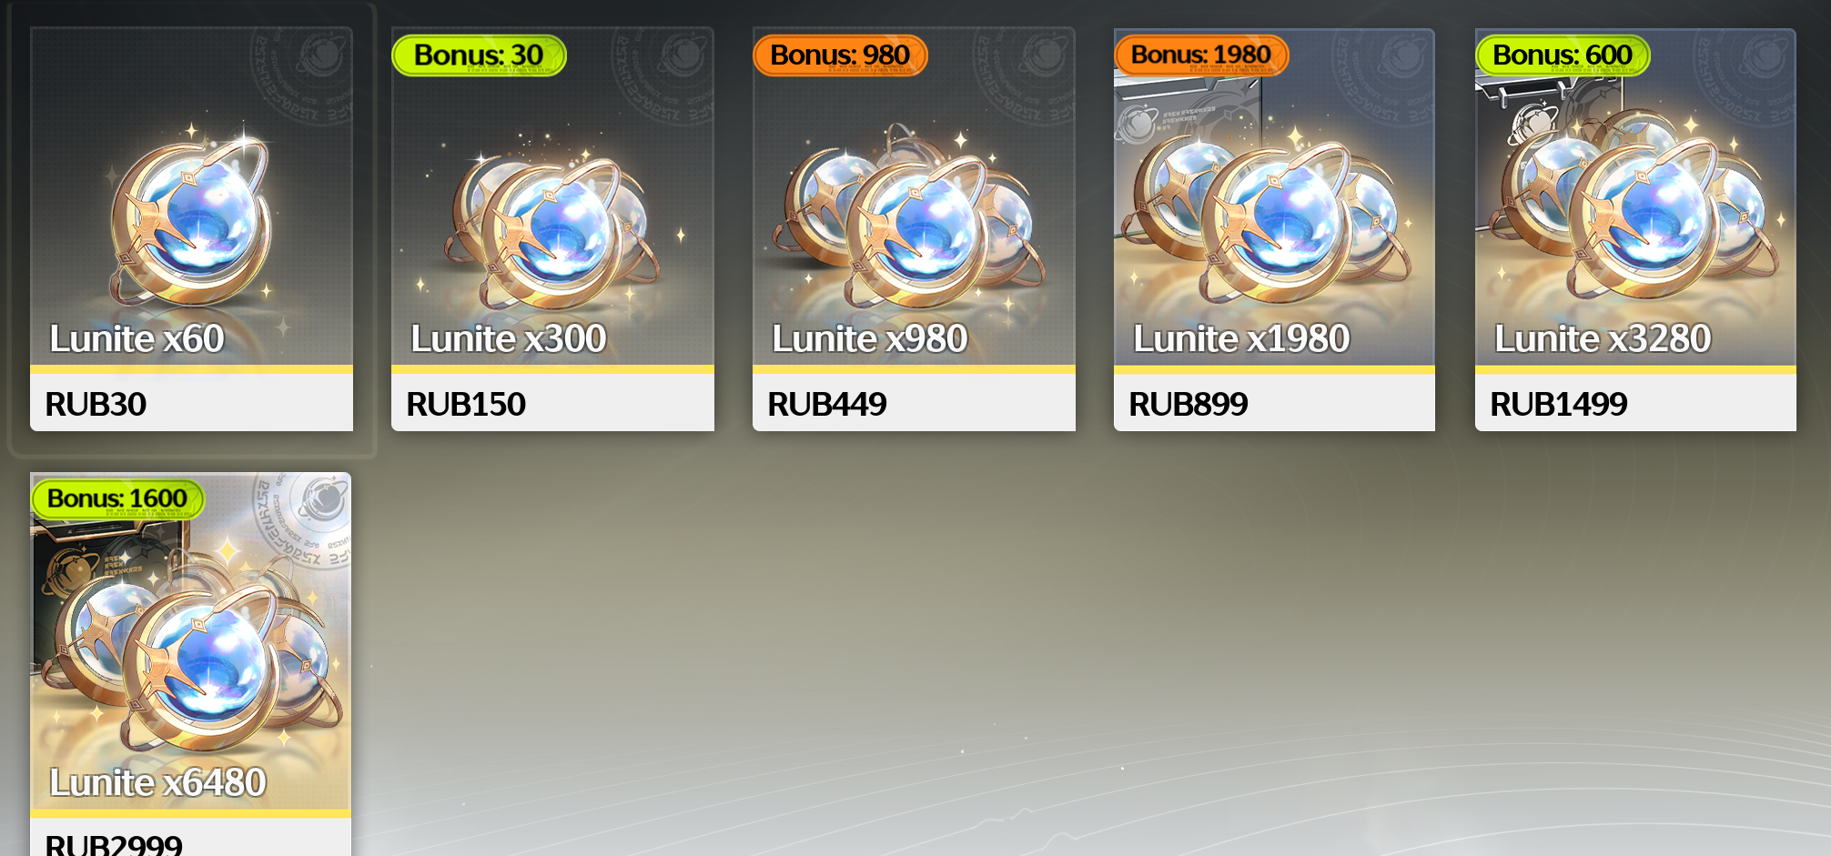Purchase the RUB899 price button
The height and width of the screenshot is (856, 1831).
coord(1274,403)
